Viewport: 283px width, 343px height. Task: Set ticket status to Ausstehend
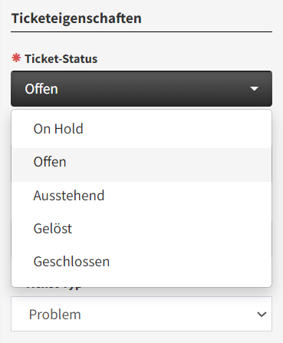pyautogui.click(x=142, y=196)
